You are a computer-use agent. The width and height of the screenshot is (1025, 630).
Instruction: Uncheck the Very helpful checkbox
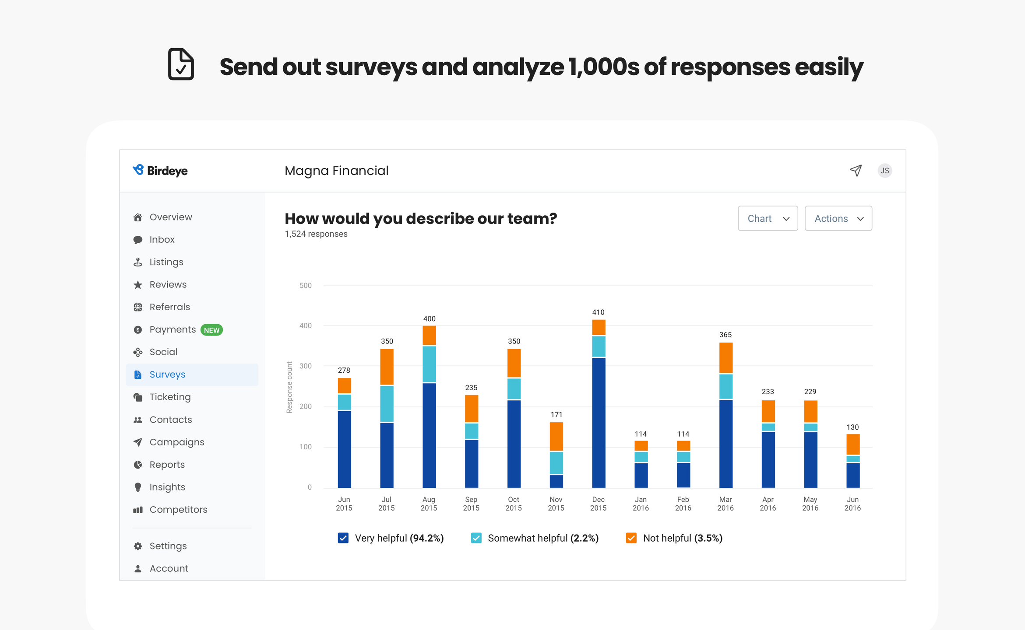pos(343,538)
